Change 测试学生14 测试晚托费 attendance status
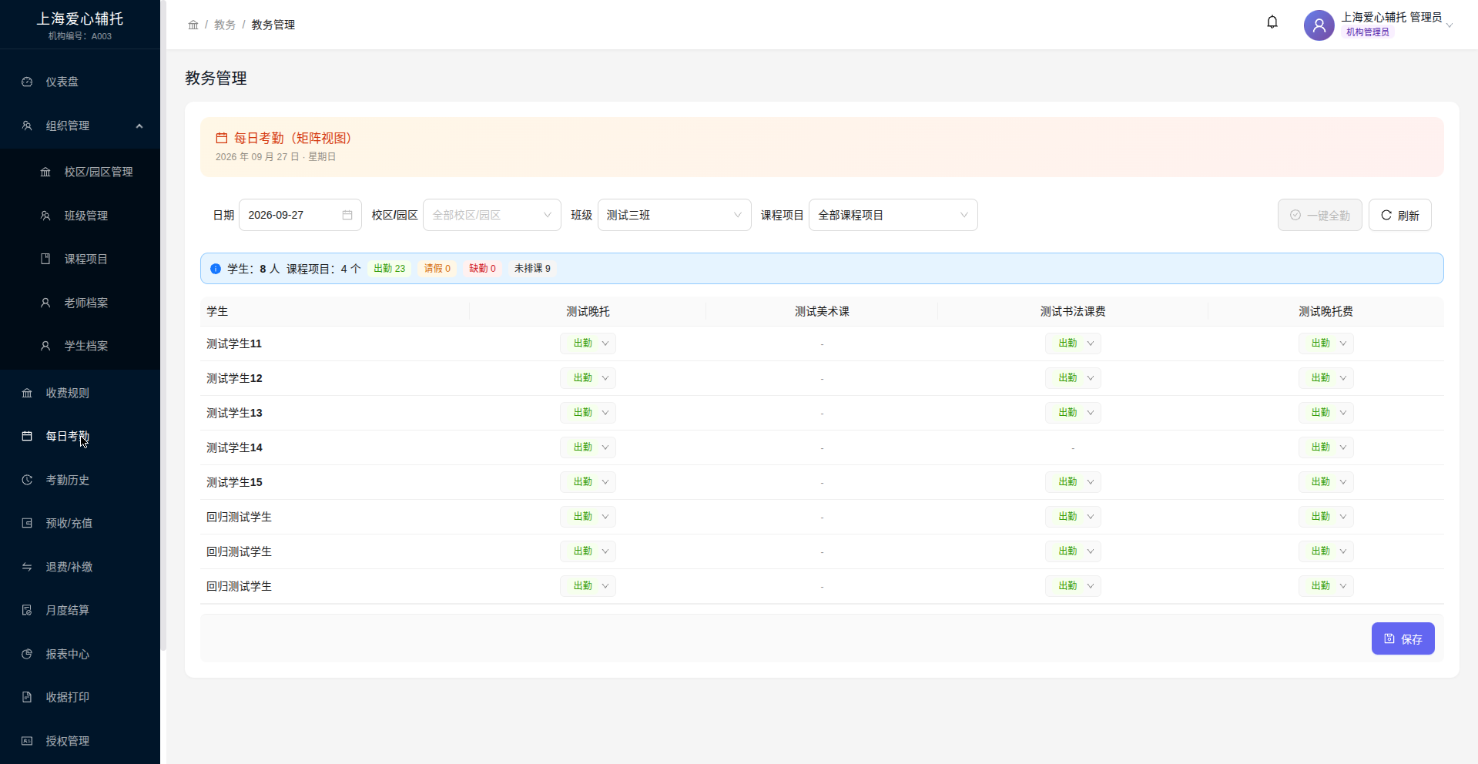Image resolution: width=1478 pixels, height=764 pixels. (x=1326, y=447)
